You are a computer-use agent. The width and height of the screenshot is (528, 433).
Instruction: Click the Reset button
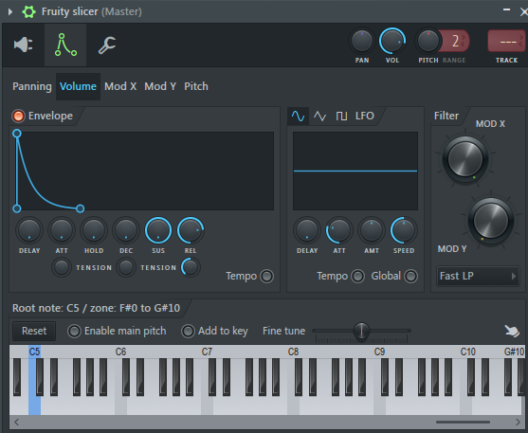pos(34,331)
